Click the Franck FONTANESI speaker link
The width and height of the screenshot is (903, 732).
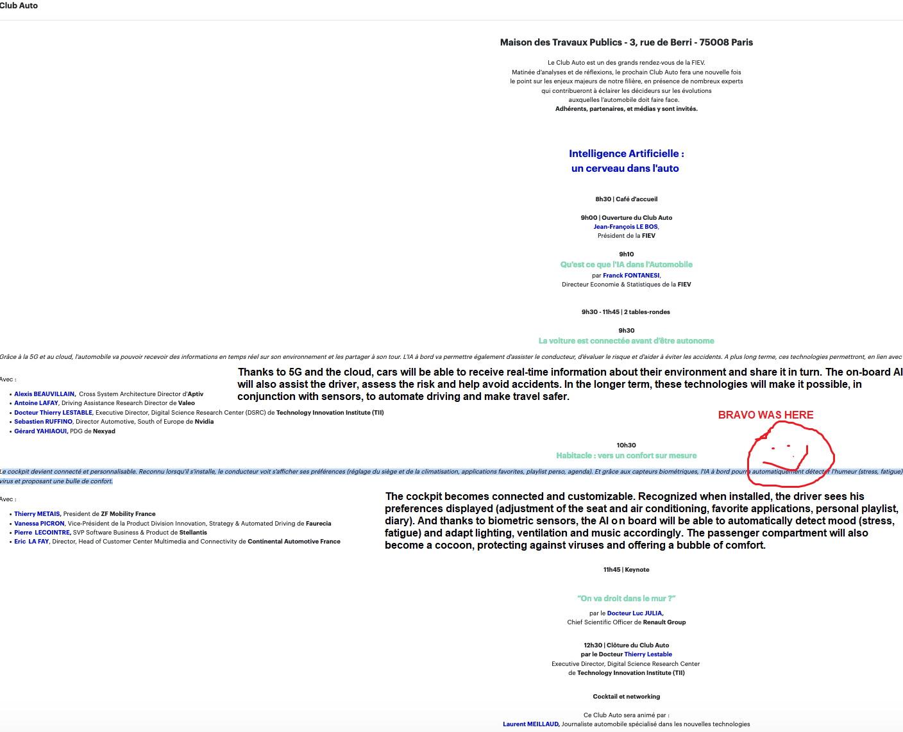point(631,276)
